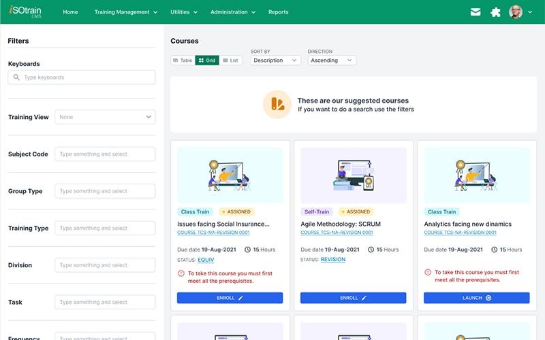The width and height of the screenshot is (545, 340).
Task: Open Utilities menu
Action: click(x=184, y=12)
